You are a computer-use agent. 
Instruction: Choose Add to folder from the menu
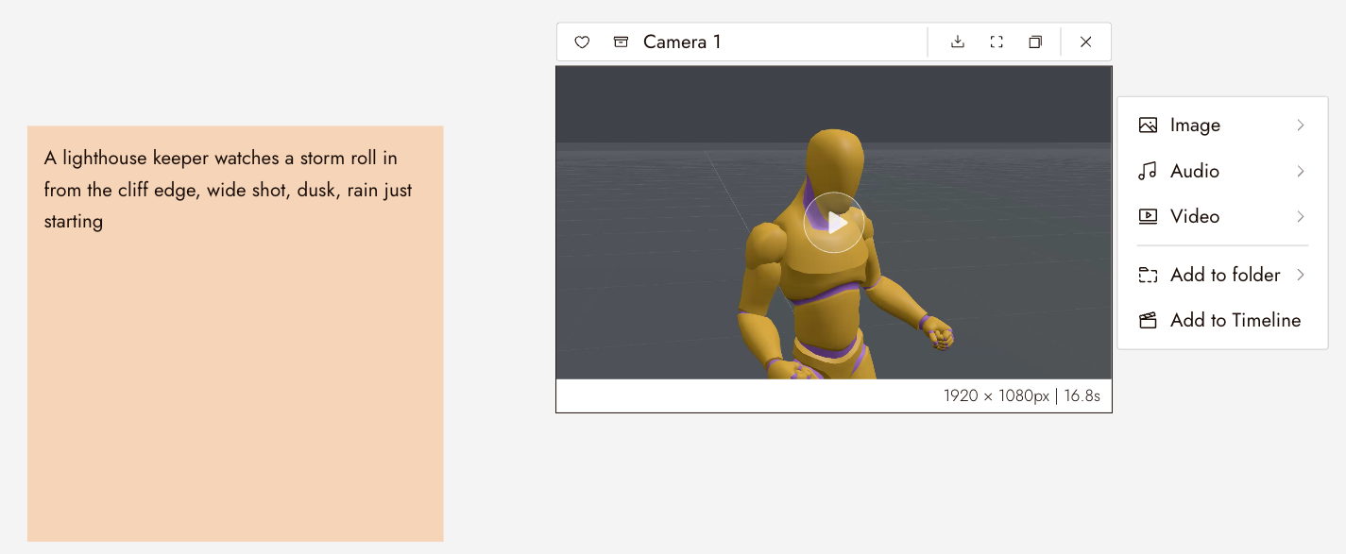click(1222, 275)
